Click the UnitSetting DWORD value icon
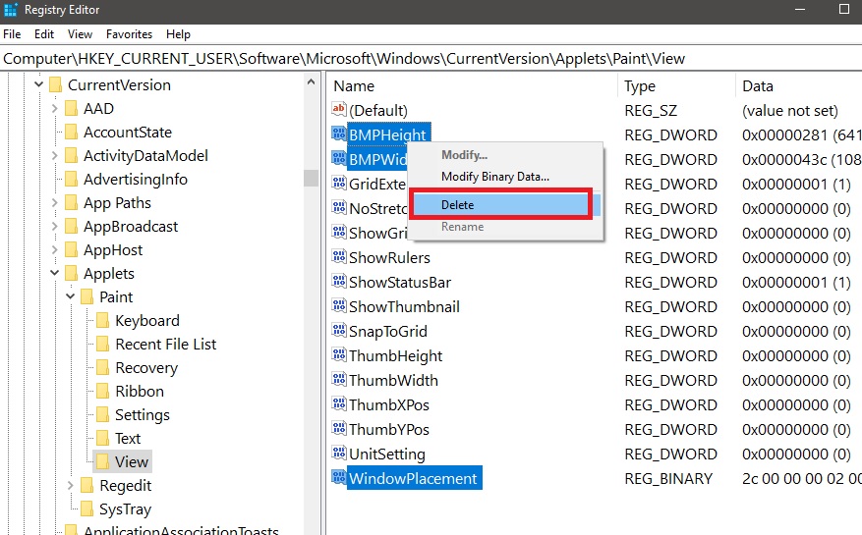Image resolution: width=862 pixels, height=535 pixels. click(x=339, y=453)
